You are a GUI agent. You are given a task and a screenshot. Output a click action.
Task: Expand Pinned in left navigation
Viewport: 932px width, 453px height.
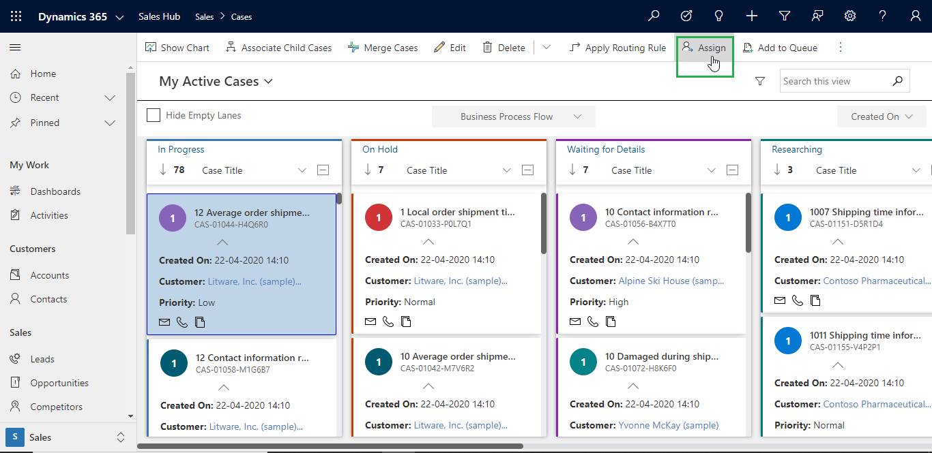point(110,123)
